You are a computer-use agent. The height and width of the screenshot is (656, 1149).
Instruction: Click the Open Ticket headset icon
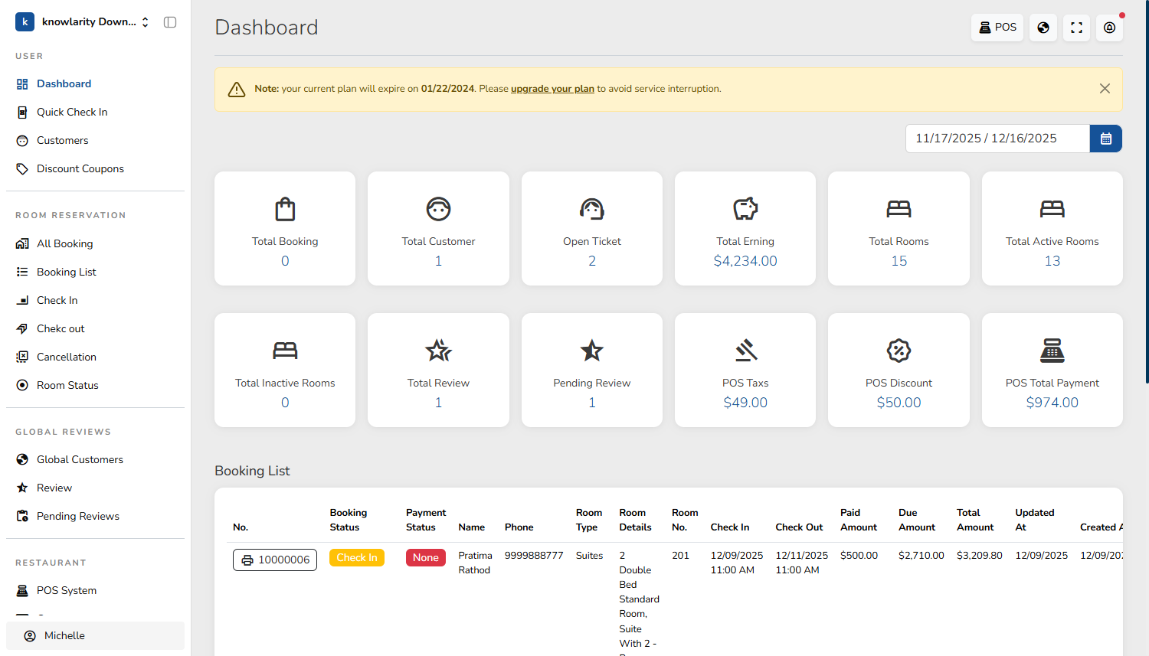point(591,208)
